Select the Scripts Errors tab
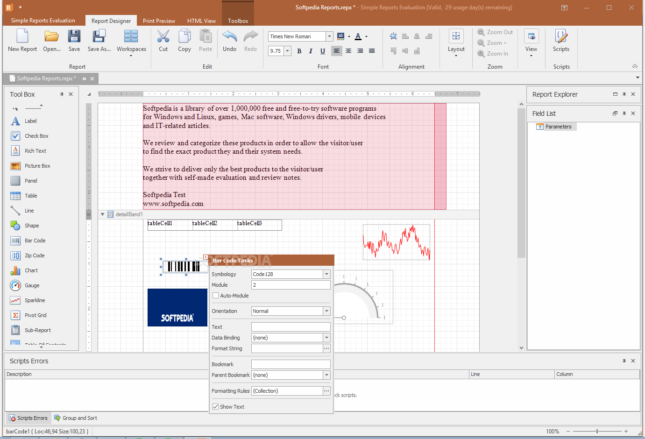 tap(28, 418)
